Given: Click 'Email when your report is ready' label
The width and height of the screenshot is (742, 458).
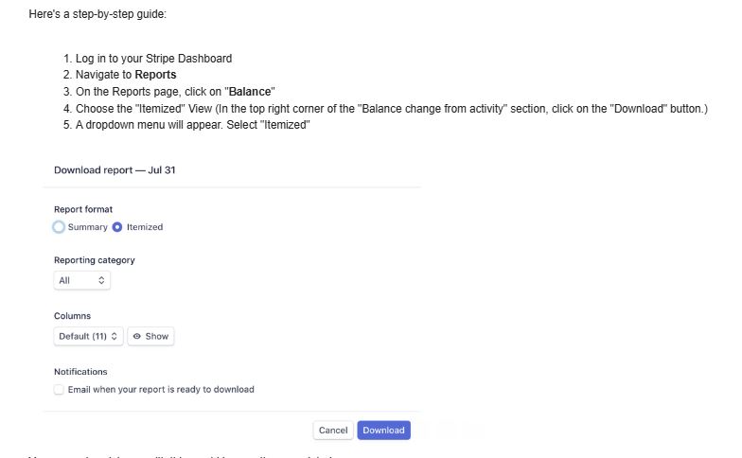Looking at the screenshot, I should coord(161,389).
